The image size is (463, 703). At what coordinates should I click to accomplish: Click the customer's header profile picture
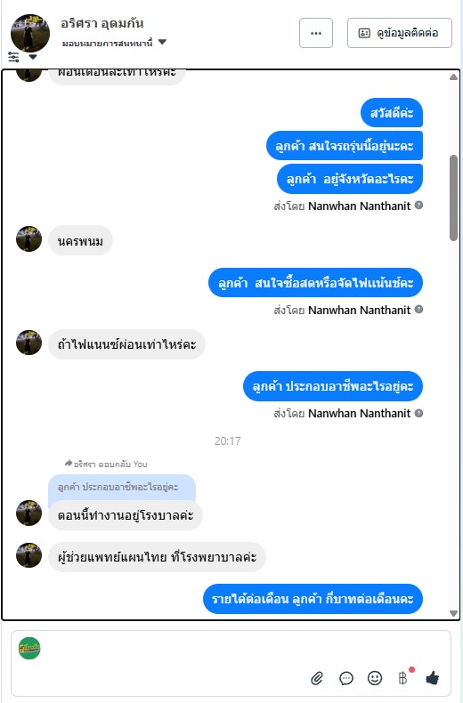30,33
